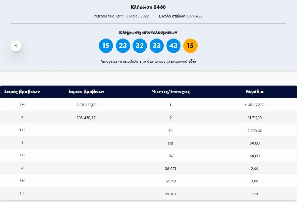Go to previous draw with the left chevron

[16, 46]
